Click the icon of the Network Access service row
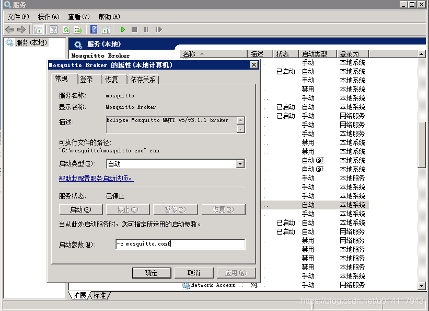429x311 pixels. click(186, 285)
